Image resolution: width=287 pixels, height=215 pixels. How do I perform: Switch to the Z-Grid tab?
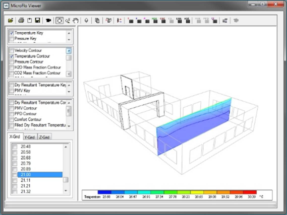[44, 137]
